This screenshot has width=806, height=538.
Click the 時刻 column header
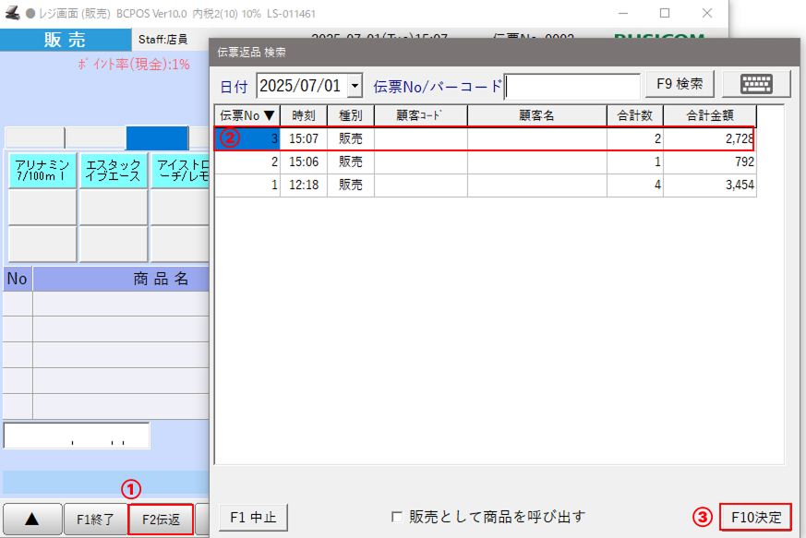pos(304,115)
